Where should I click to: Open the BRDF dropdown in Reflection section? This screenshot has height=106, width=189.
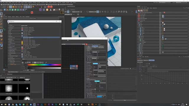(x=99, y=70)
